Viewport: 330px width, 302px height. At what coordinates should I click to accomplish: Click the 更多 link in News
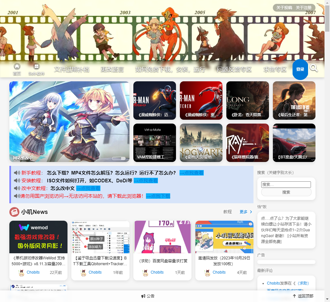coord(243,212)
